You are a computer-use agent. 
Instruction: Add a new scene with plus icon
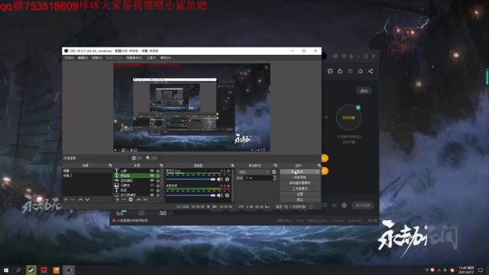click(66, 199)
